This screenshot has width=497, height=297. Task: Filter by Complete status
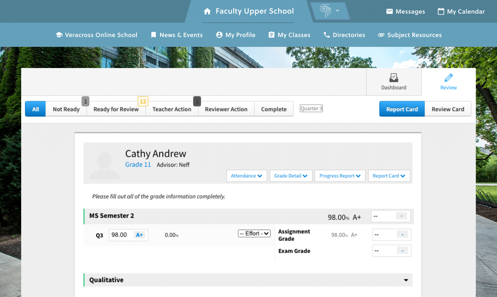point(274,109)
